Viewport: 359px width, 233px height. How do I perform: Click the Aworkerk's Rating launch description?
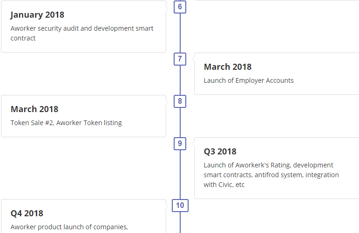coord(271,175)
